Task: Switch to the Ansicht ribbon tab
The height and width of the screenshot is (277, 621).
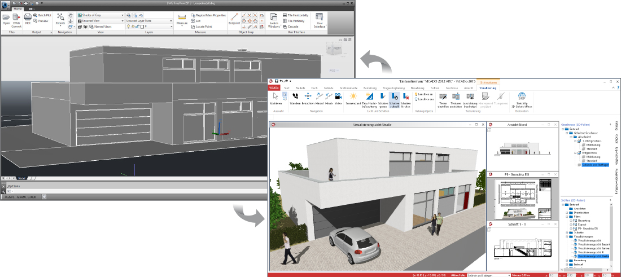Action: [469, 88]
